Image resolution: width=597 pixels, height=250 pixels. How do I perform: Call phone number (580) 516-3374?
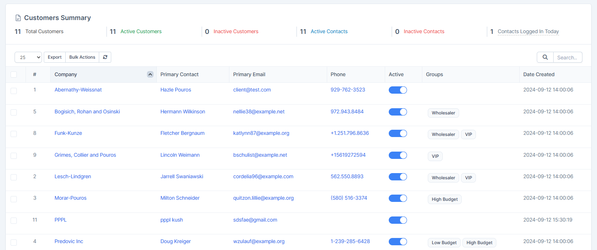(x=349, y=198)
